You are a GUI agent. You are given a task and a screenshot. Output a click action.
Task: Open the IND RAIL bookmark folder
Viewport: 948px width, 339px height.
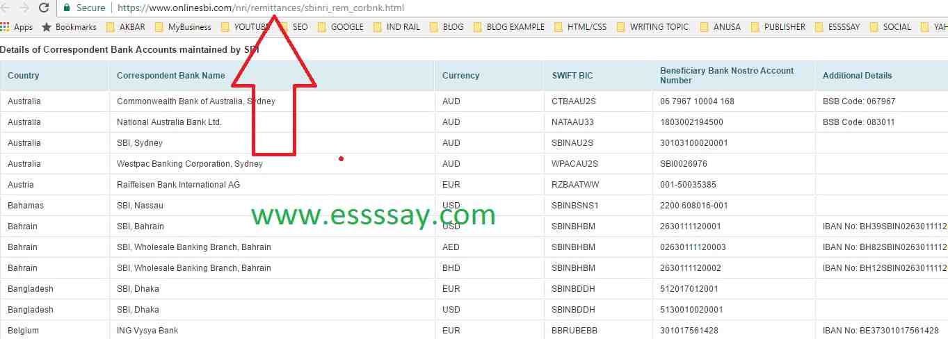pyautogui.click(x=398, y=27)
